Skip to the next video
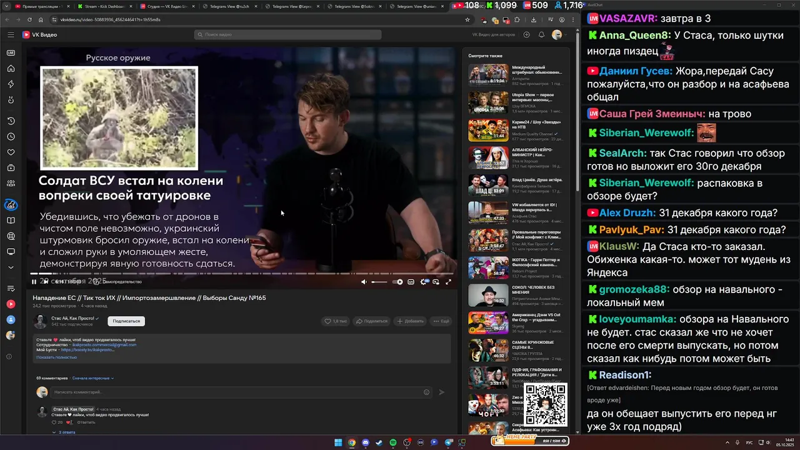Screen dimensions: 800x450 [x=46, y=282]
